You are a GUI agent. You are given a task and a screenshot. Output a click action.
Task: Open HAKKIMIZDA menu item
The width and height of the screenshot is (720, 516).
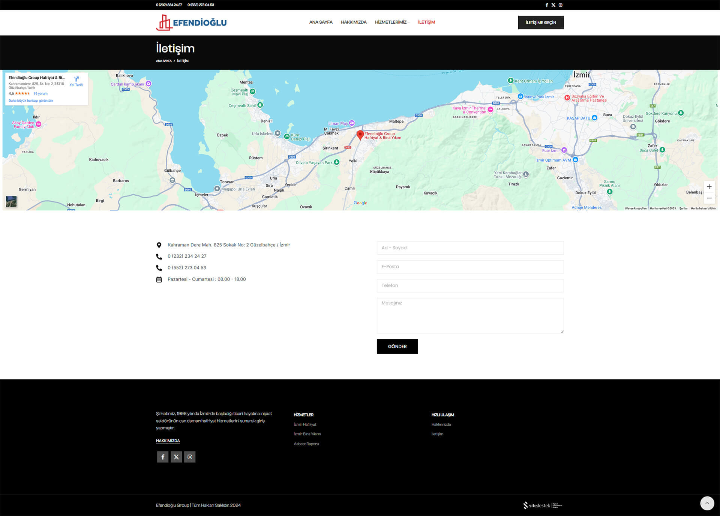[x=354, y=22]
